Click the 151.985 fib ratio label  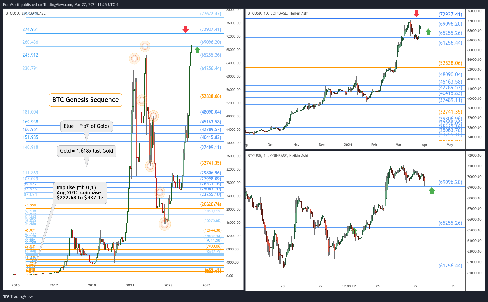(30, 137)
